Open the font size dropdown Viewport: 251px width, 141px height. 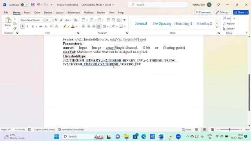52,20
